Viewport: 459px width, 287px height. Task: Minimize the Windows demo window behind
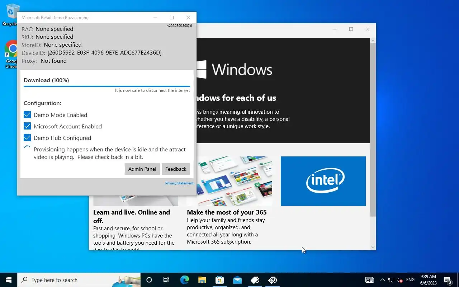coord(335,29)
